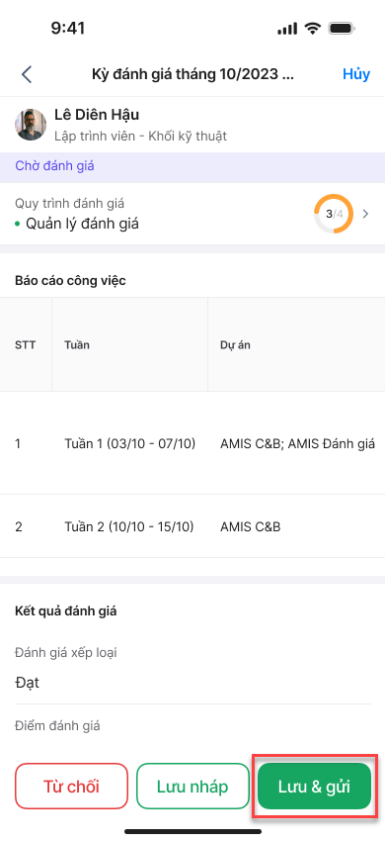Tap the Chờ đánh giá status banner
This screenshot has height=841, width=385.
(192, 166)
